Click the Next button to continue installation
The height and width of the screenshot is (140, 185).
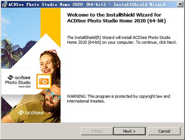pyautogui.click(x=129, y=131)
